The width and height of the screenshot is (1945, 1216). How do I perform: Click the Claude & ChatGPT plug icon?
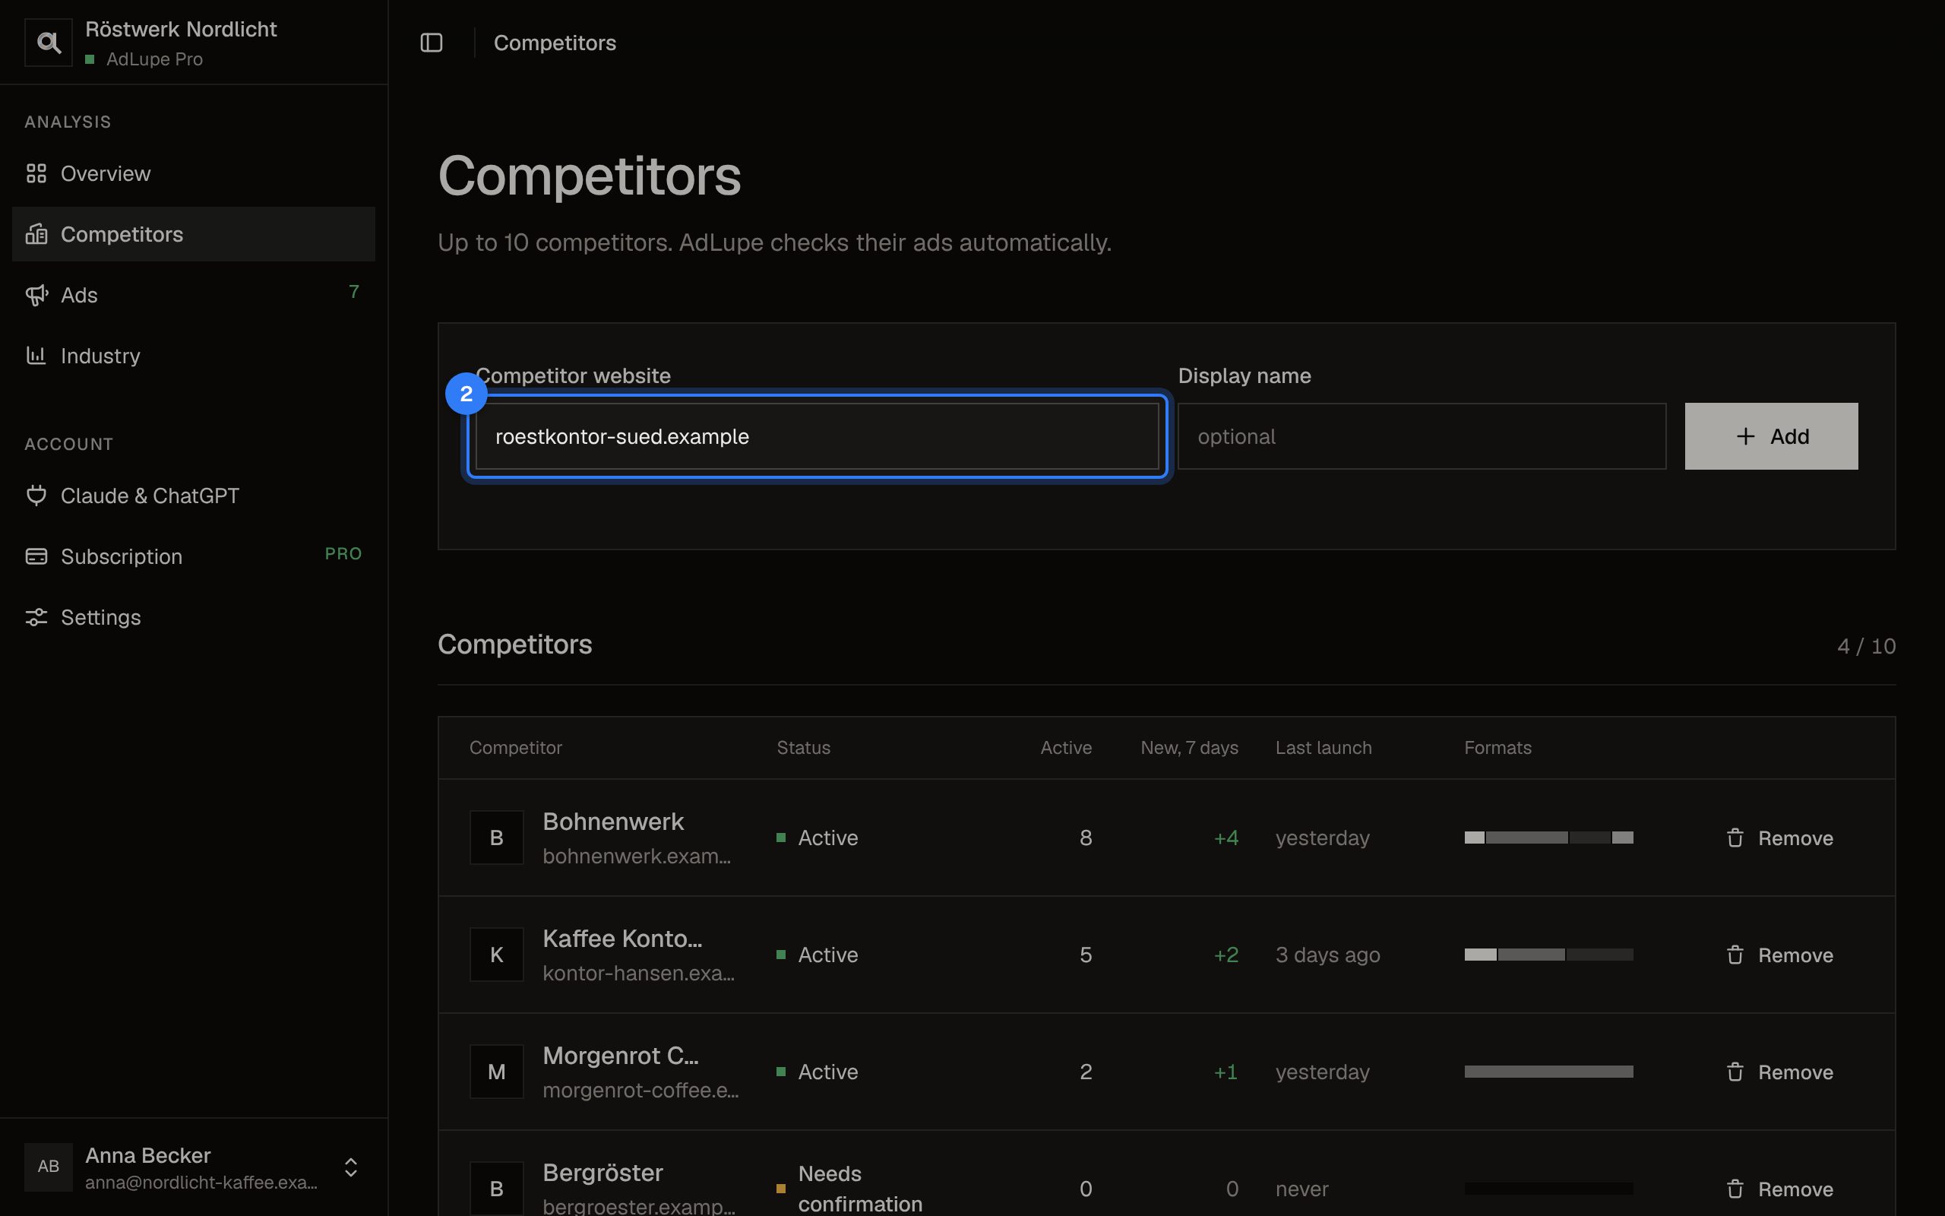(x=36, y=496)
